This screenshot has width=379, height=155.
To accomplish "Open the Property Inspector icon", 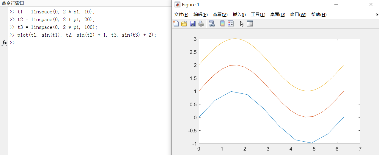I will tap(250, 24).
